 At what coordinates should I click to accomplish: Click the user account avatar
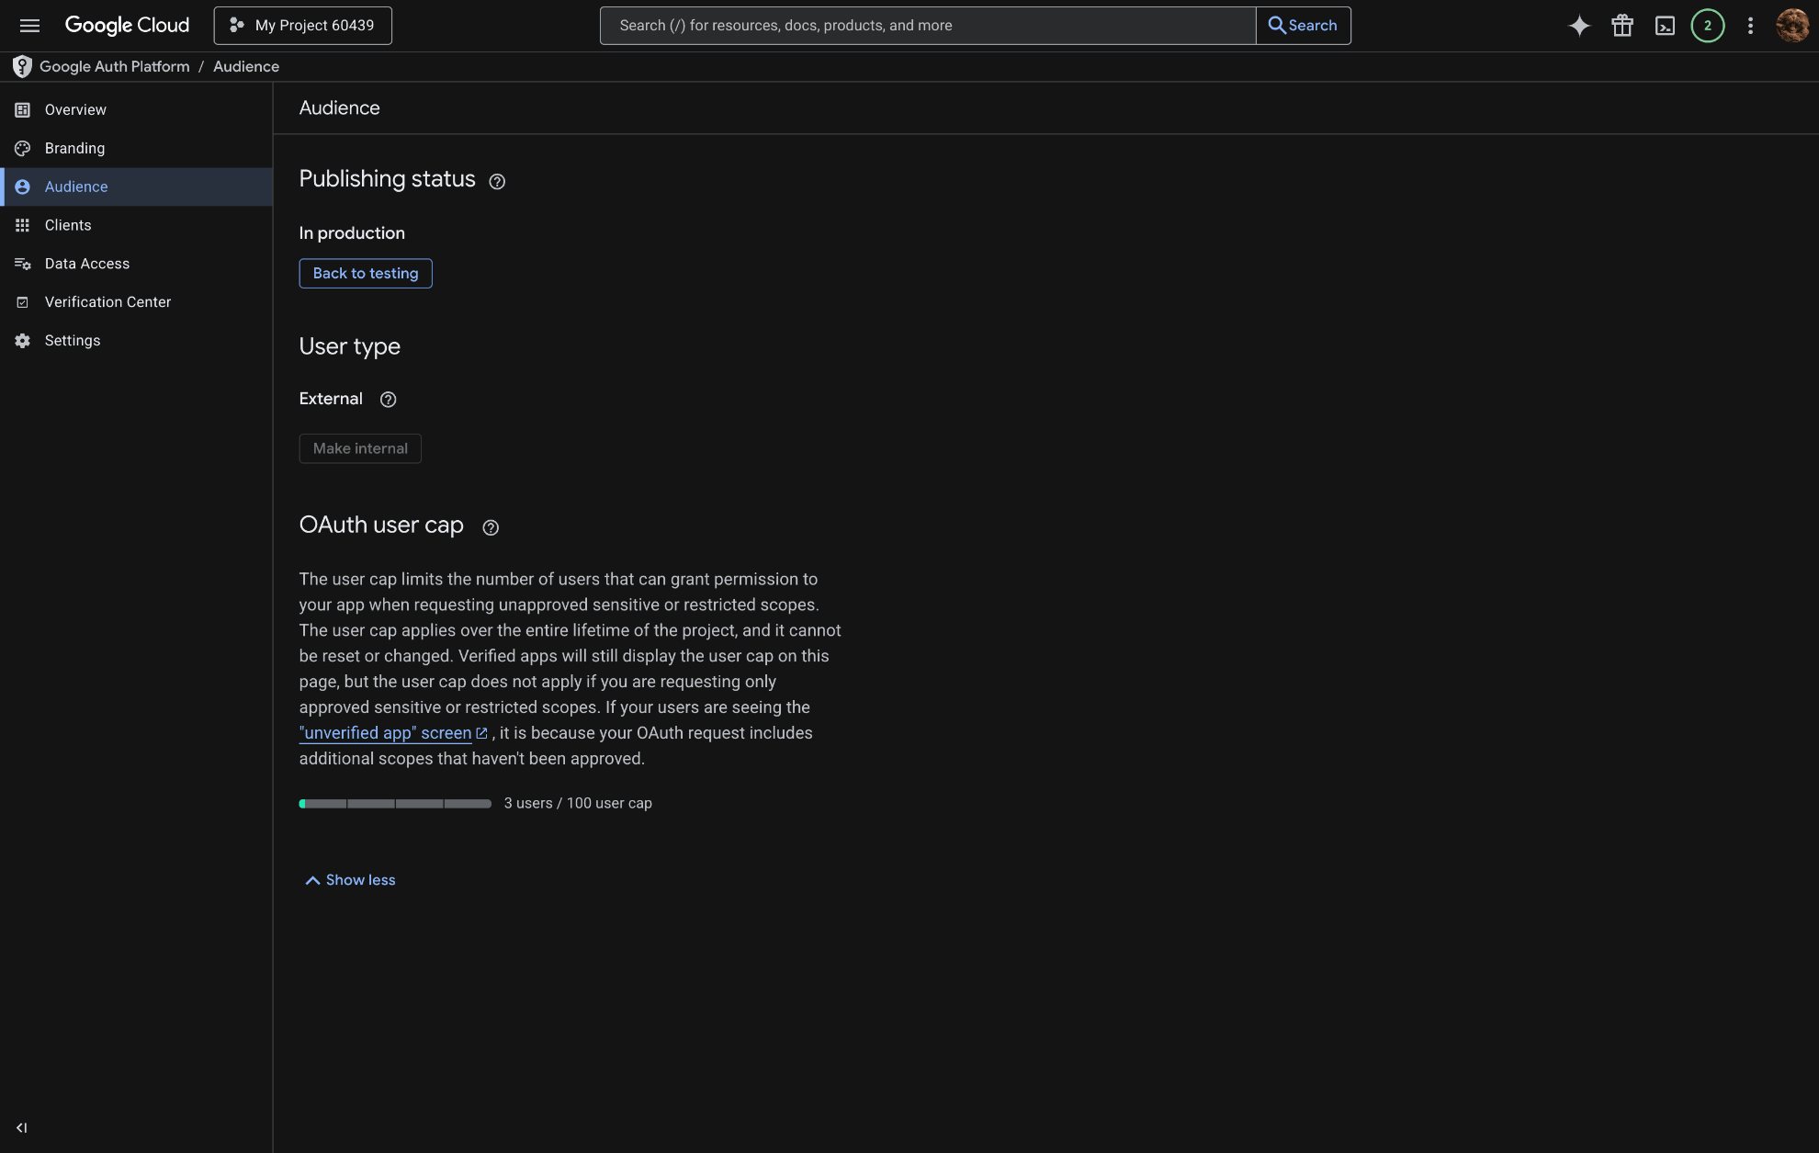pyautogui.click(x=1792, y=26)
